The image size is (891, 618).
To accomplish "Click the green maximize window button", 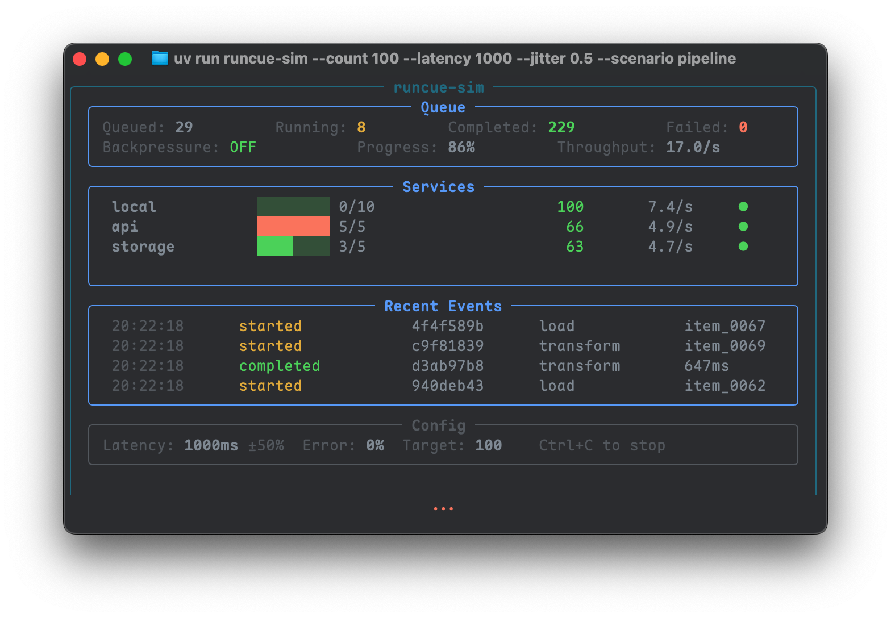I will (x=125, y=59).
